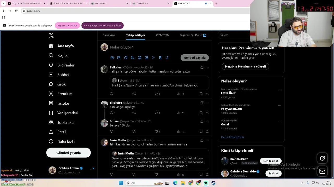The image size is (334, 187).
Task: Select the Takip ediliyor tab
Action: coord(136,35)
